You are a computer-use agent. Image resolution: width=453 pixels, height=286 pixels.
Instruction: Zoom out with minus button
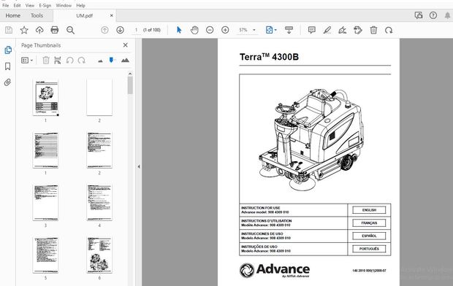tap(210, 30)
